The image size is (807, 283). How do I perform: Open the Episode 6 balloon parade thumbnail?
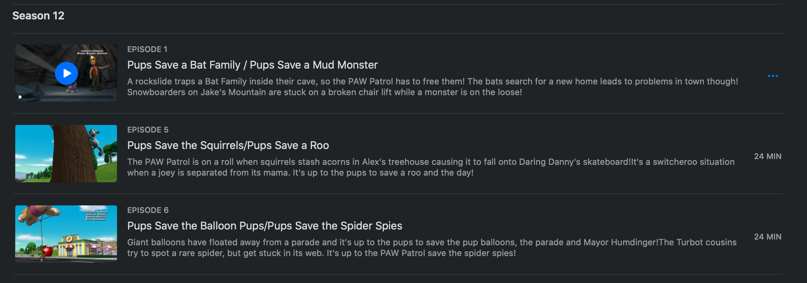[66, 234]
